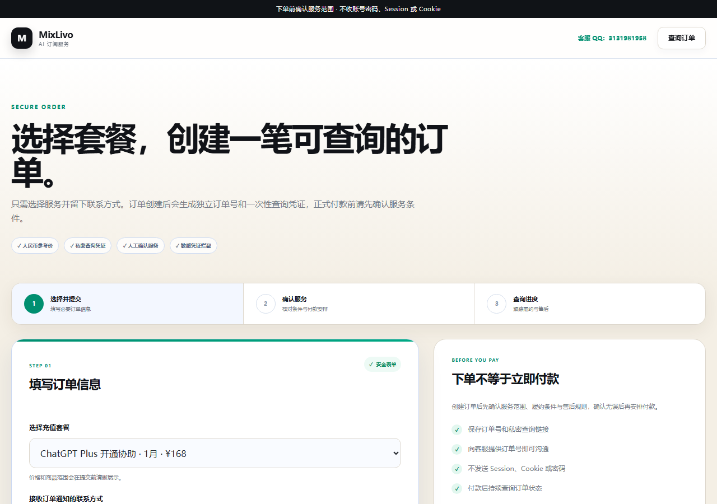Click the 选择充值套餐 field label
This screenshot has height=504, width=717.
(x=49, y=427)
